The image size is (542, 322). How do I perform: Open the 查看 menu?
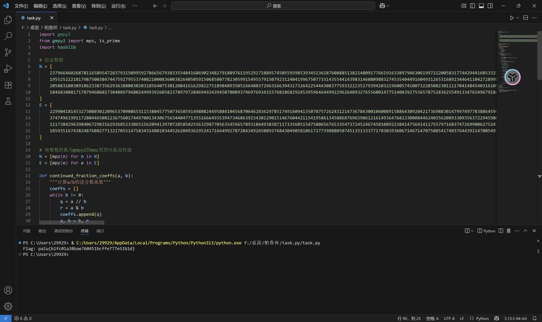coord(78,6)
